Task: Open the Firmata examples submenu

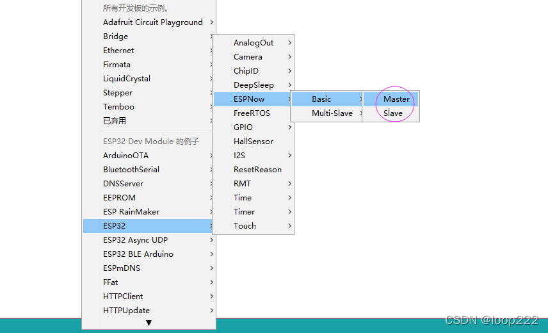Action: point(147,65)
